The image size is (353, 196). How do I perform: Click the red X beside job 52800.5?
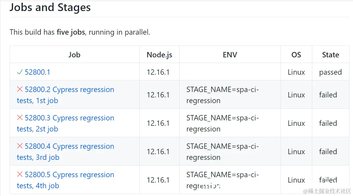tap(20, 174)
